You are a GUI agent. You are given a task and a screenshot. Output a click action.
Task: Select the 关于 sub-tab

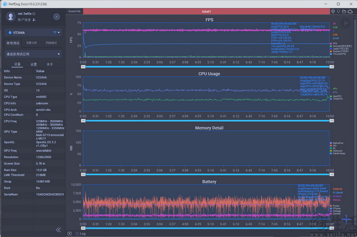(x=50, y=65)
